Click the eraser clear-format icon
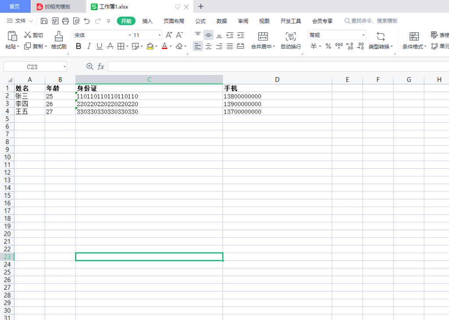The image size is (449, 320). point(179,46)
